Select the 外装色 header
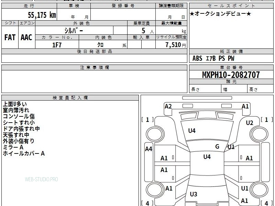 pyautogui.click(x=81, y=23)
